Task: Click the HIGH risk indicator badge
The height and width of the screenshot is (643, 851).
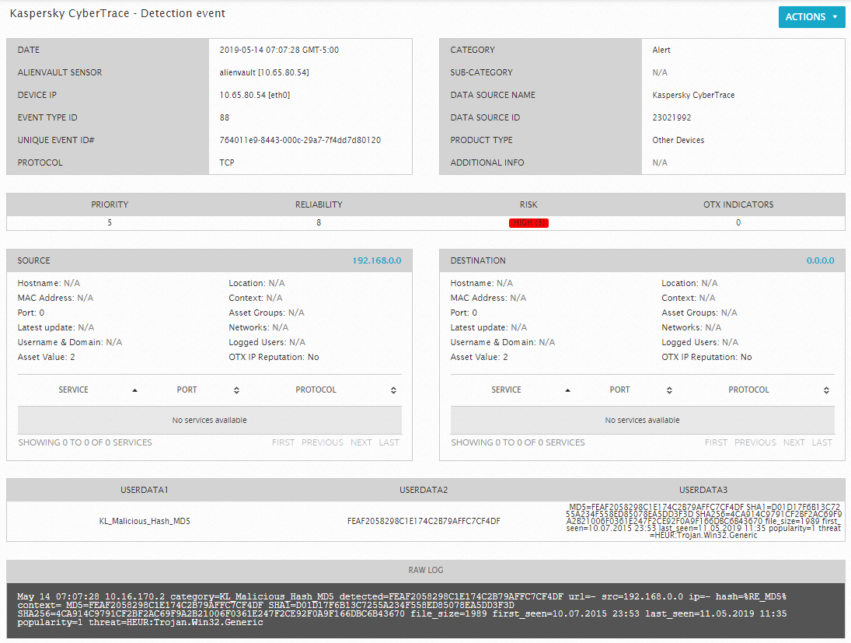Action: coord(528,222)
